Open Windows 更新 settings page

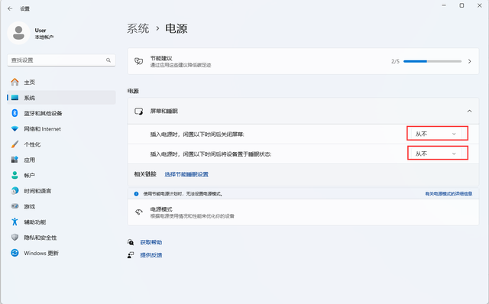pyautogui.click(x=61, y=253)
